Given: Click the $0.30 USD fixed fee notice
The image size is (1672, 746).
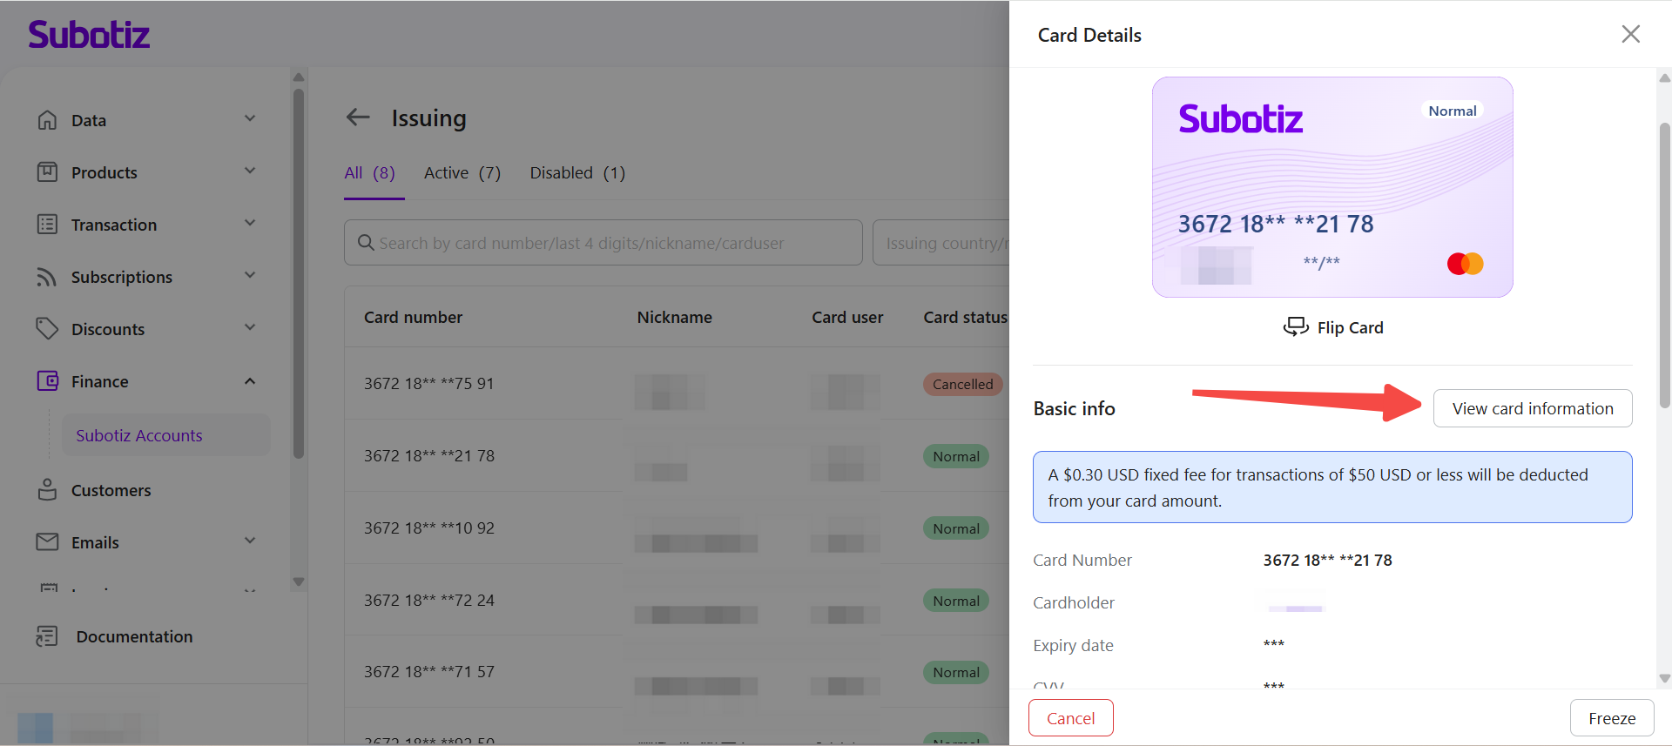Looking at the screenshot, I should (x=1332, y=487).
